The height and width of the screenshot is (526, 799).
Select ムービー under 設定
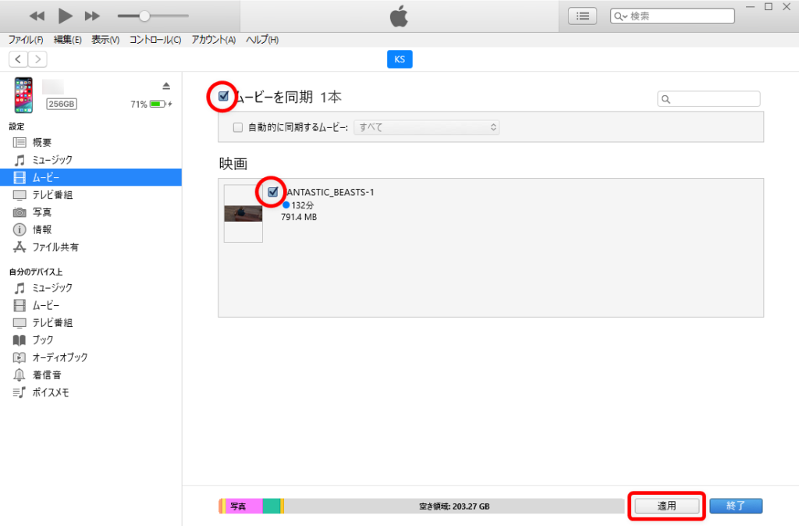point(91,177)
